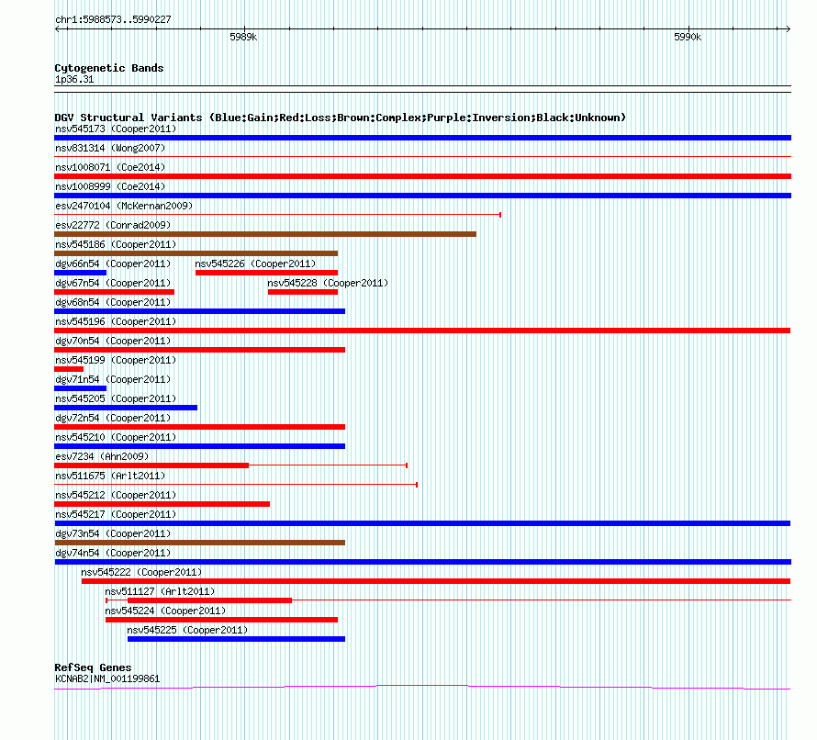Select the RefSeq Genes track heading
This screenshot has height=740, width=817.
pyautogui.click(x=93, y=667)
